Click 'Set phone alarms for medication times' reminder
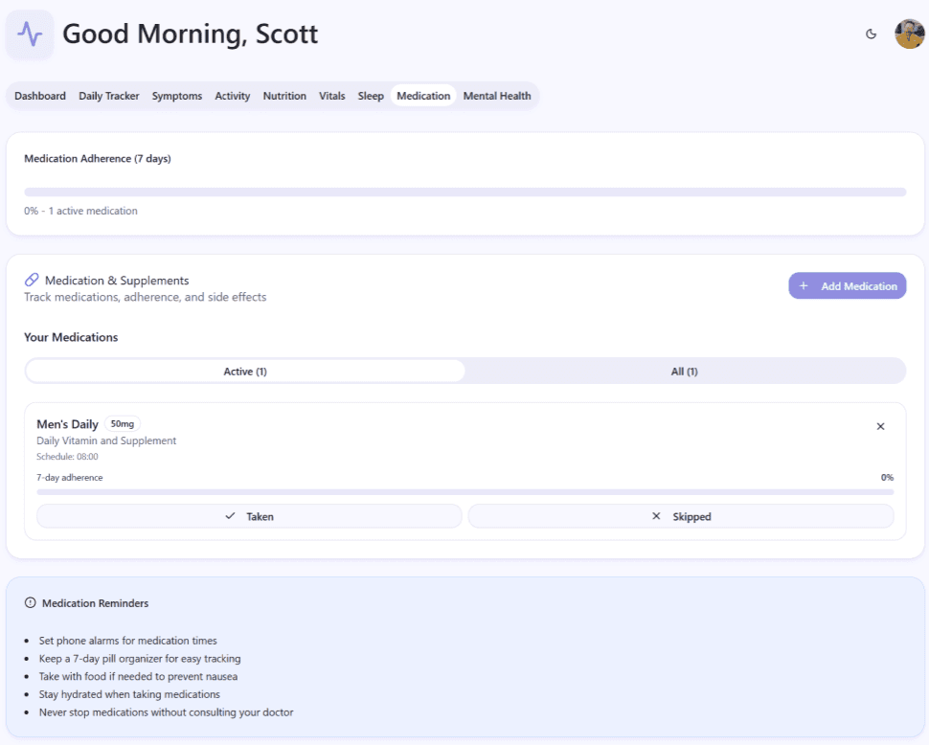Screen dimensions: 929x745 pyautogui.click(x=128, y=641)
